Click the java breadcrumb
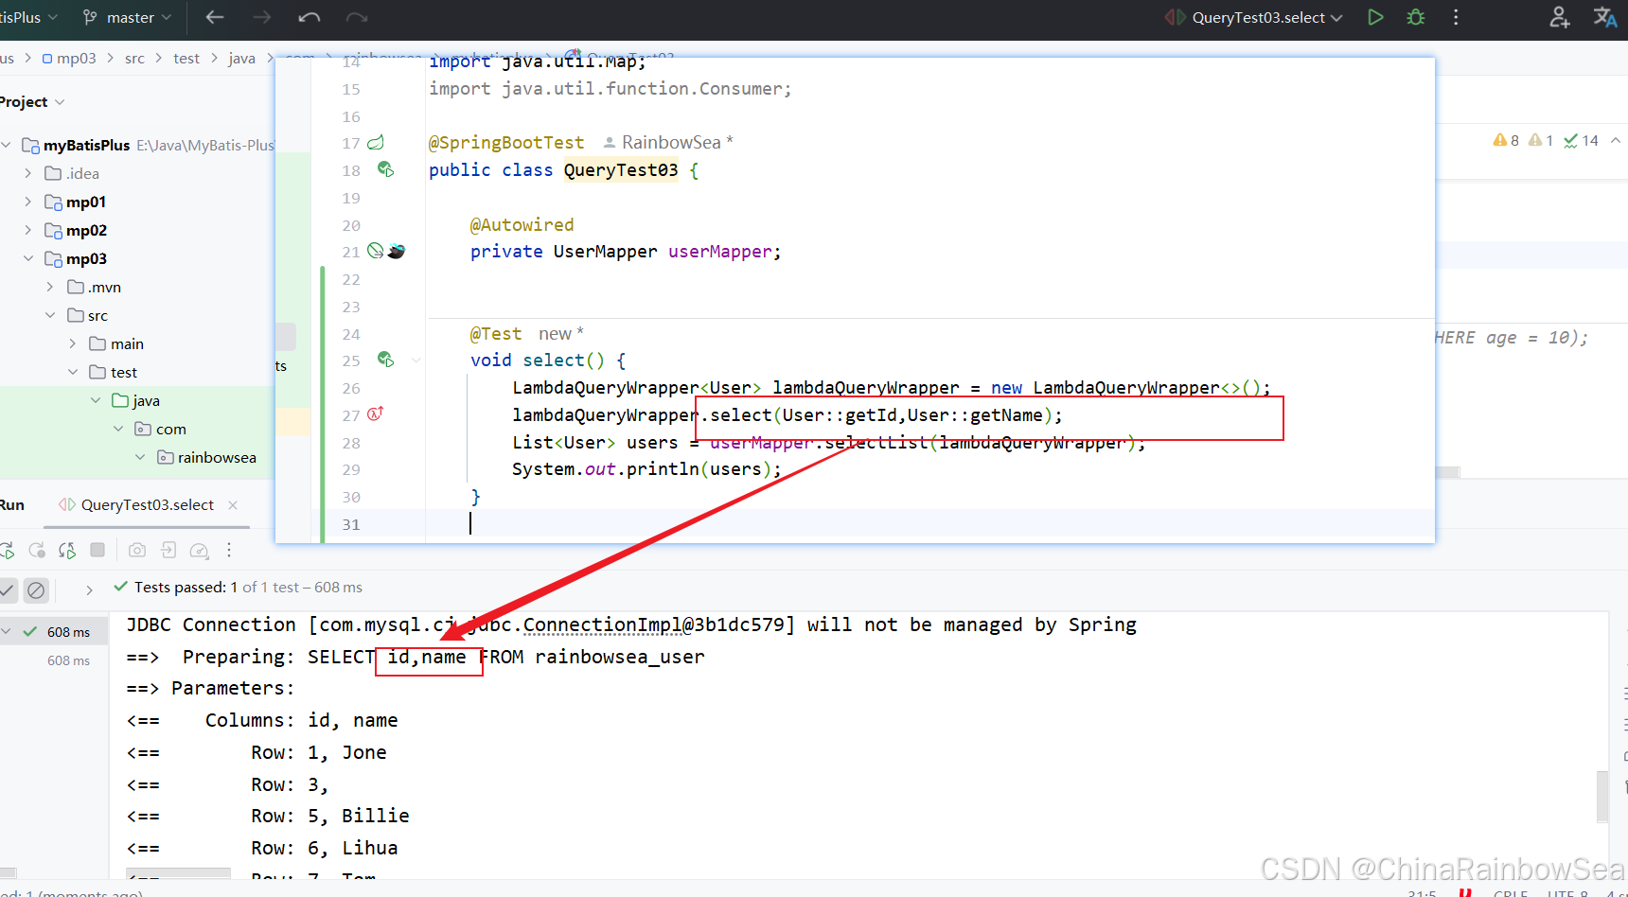Viewport: 1628px width, 897px height. click(x=241, y=58)
